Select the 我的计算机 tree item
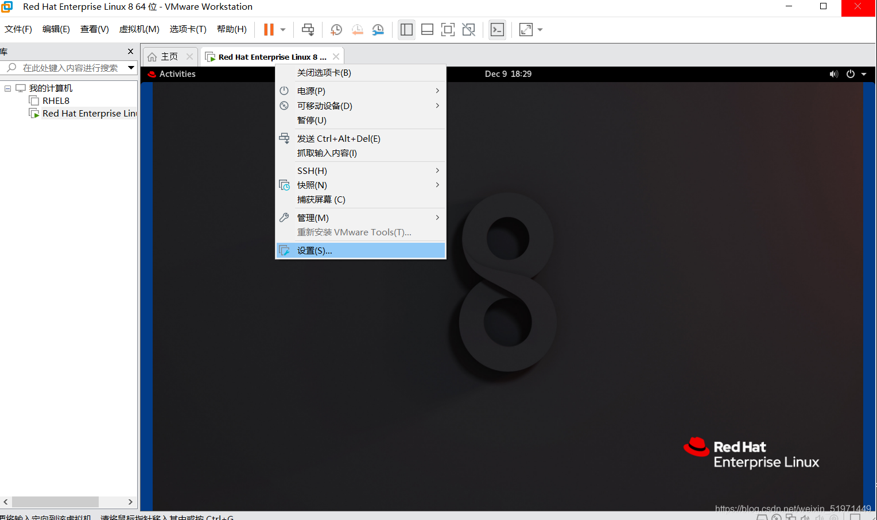 point(51,88)
